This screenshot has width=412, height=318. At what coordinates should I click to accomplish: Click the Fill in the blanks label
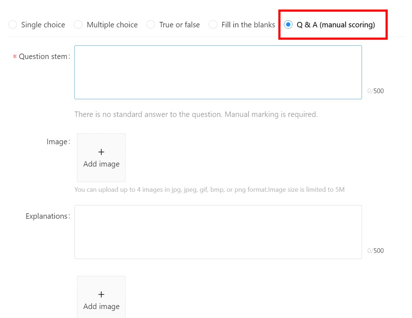tap(248, 25)
